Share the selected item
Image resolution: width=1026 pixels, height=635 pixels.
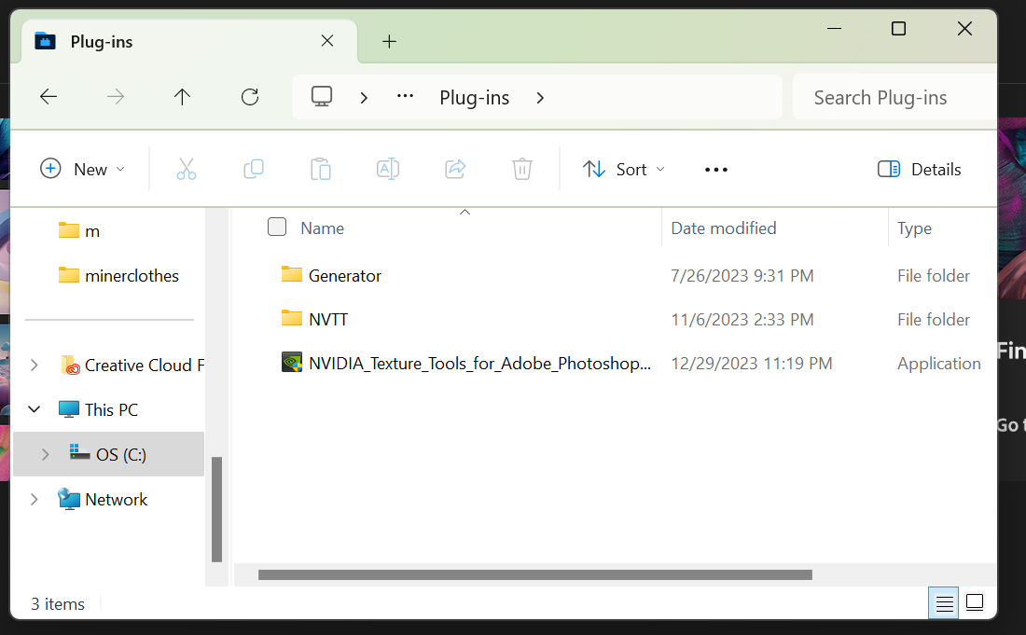[454, 169]
